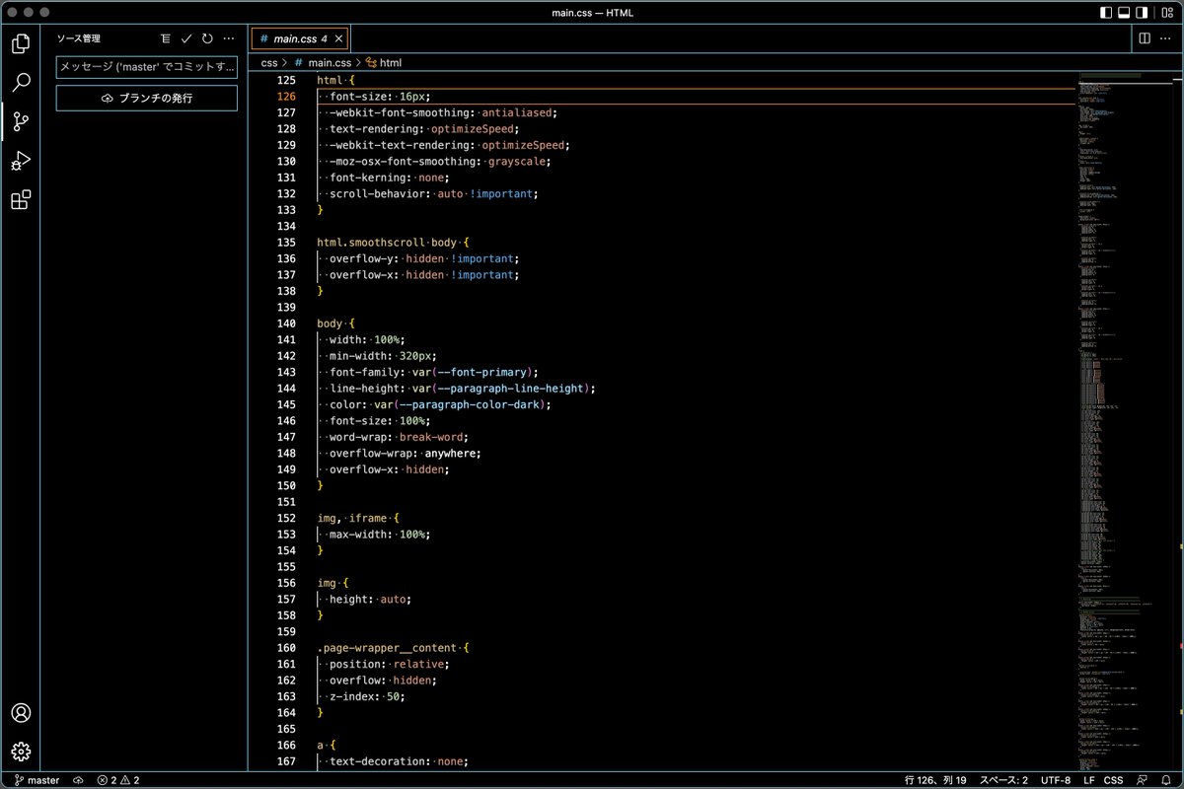Screen dimensions: 1184x789
Task: Click the 'scroll-behavior' property text
Action: 379,194
